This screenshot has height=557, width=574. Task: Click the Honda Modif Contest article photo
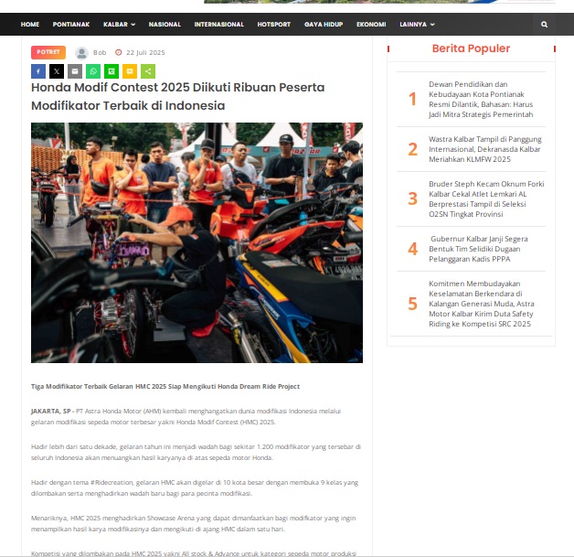pyautogui.click(x=197, y=242)
